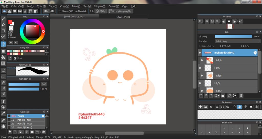This screenshot has height=139, width=262.
Task: Activate Hand tool in Reference panel
Action: pos(239,107)
